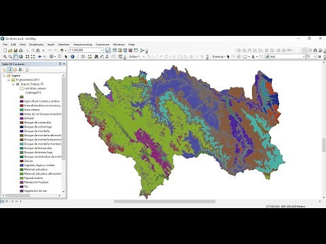The image size is (326, 244).
Task: Open the Editor dropdown menu
Action: point(134,56)
